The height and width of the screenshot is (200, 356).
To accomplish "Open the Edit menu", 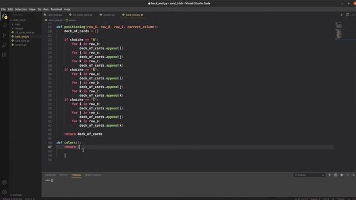I will coord(10,9).
